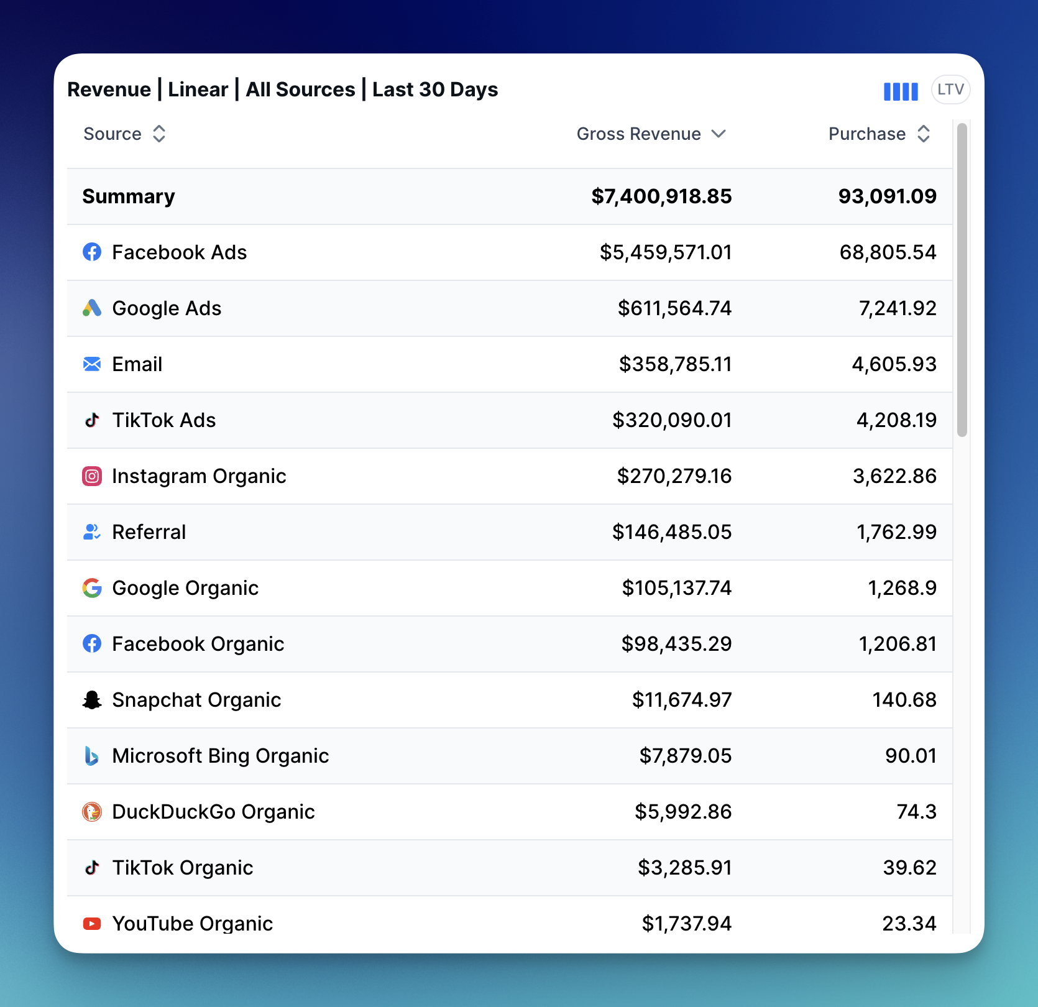This screenshot has height=1007, width=1038.
Task: Click the Email envelope icon
Action: 92,364
